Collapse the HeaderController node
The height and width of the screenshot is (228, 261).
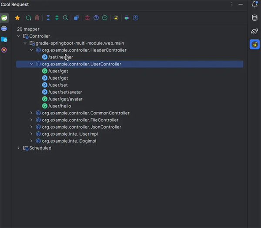tap(31, 50)
